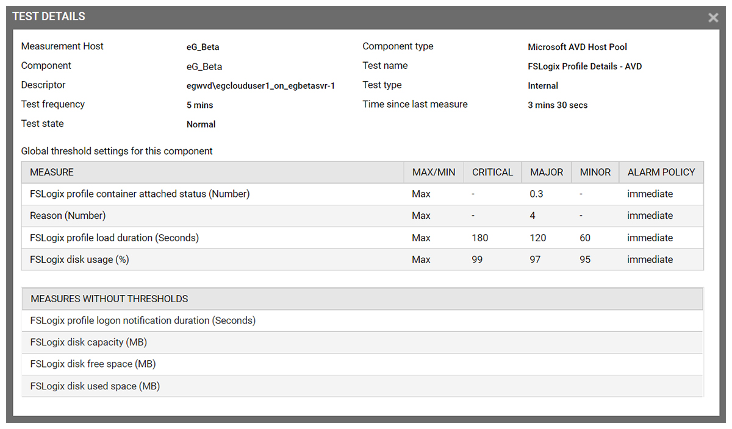
Task: Click the critical threshold value 180
Action: [x=480, y=238]
